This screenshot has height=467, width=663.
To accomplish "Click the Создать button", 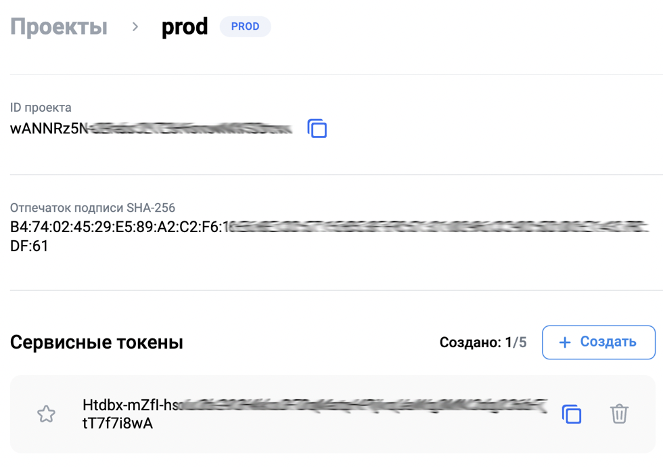I will tap(599, 342).
